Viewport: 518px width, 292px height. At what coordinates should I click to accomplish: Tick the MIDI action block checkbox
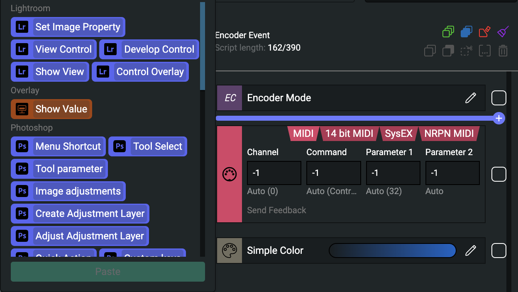[498, 174]
